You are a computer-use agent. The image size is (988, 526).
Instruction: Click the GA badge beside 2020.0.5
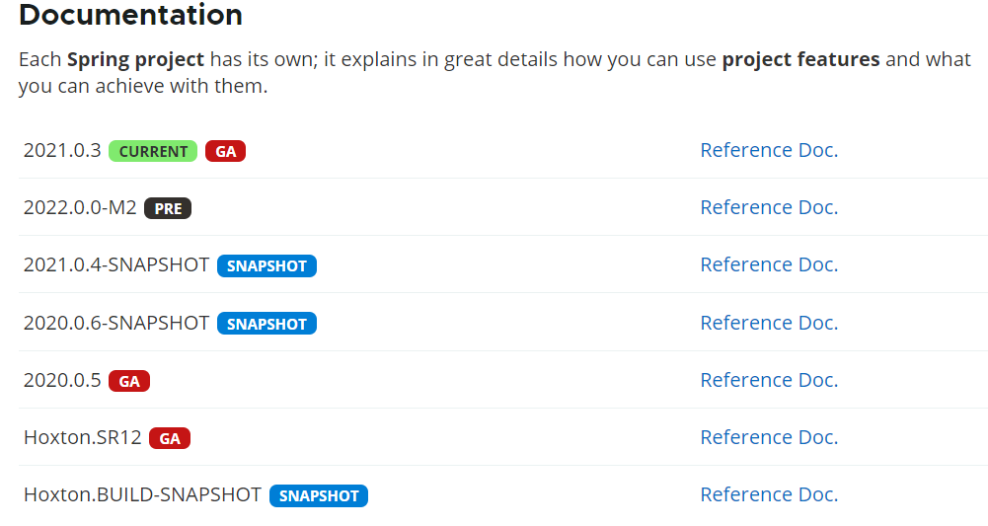pos(129,381)
